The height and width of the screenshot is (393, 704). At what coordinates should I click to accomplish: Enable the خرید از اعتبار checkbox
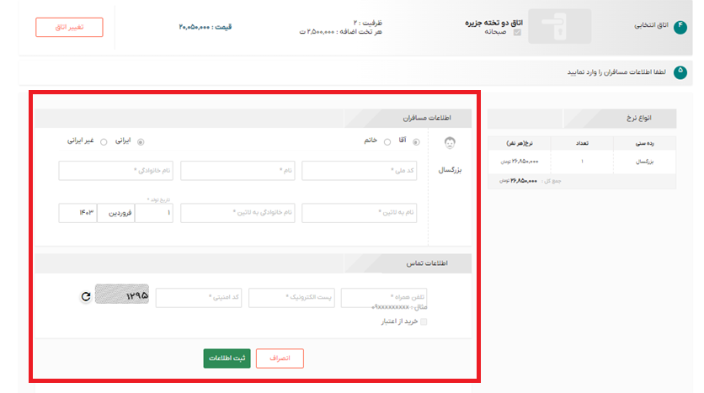coord(424,321)
